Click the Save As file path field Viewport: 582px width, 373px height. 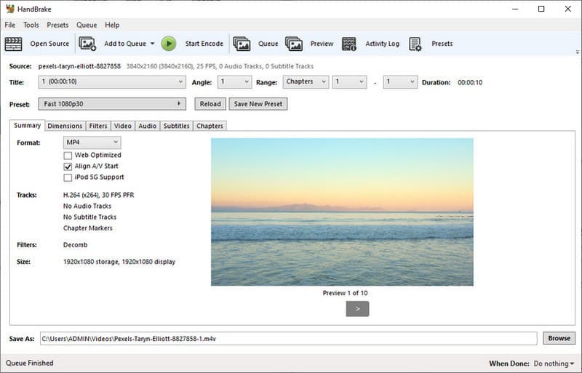288,338
